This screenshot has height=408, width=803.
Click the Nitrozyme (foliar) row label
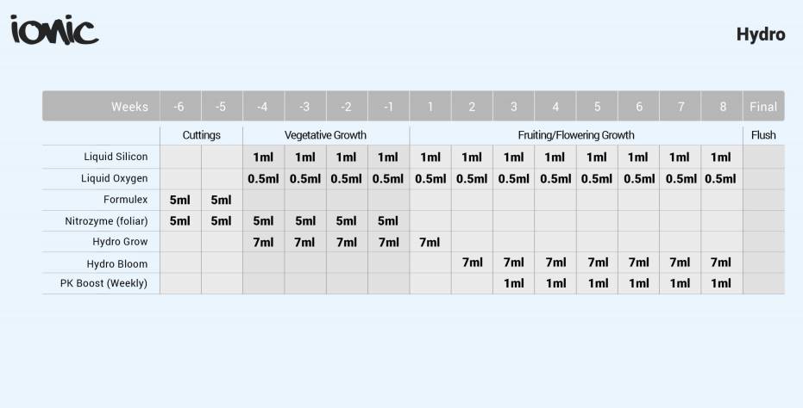(107, 221)
